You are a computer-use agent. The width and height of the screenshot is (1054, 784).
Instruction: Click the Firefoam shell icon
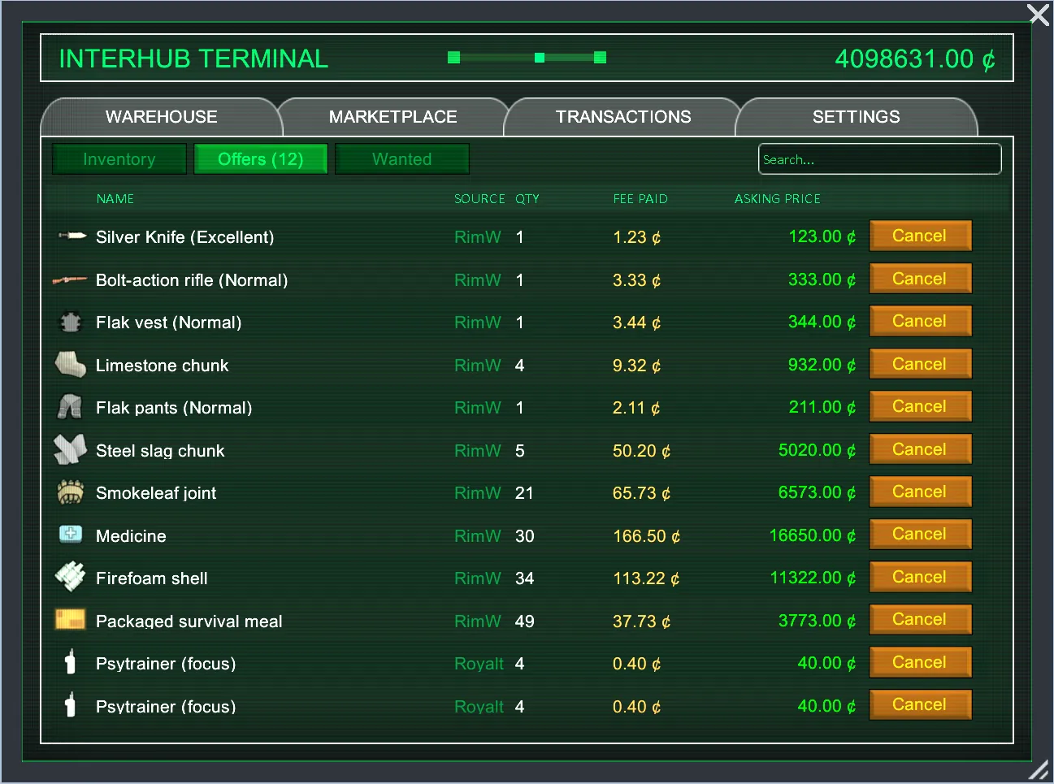pos(70,577)
